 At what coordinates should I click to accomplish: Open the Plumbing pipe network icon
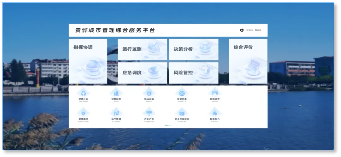(x=116, y=113)
